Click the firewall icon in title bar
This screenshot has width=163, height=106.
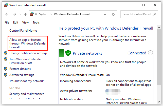[5, 5]
